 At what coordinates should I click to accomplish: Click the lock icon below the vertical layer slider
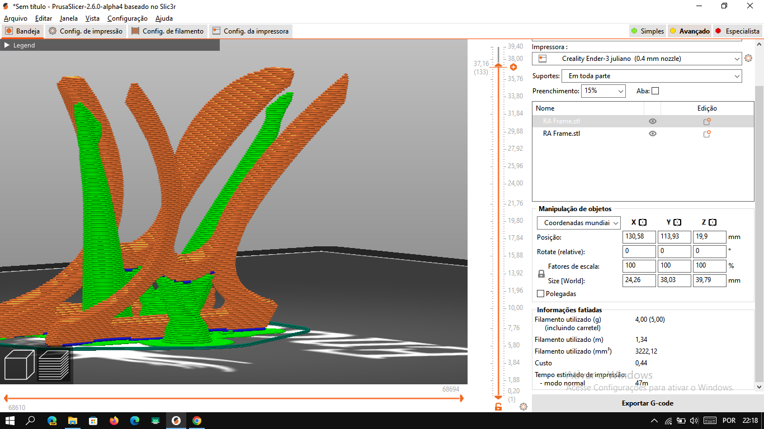click(x=498, y=407)
